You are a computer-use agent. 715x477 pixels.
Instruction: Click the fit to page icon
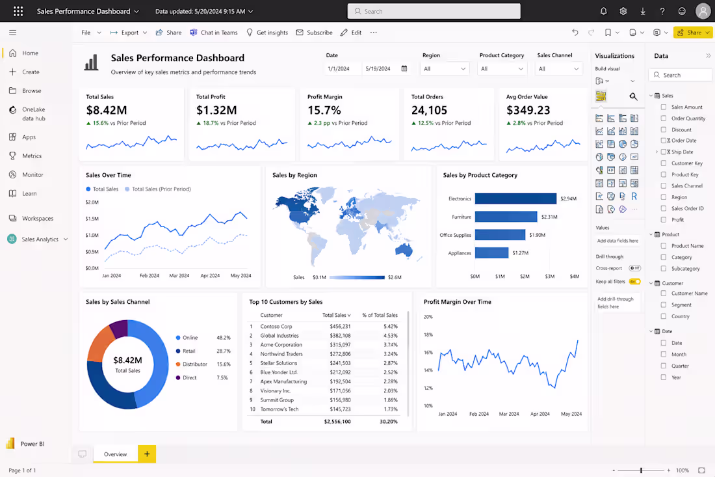701,470
